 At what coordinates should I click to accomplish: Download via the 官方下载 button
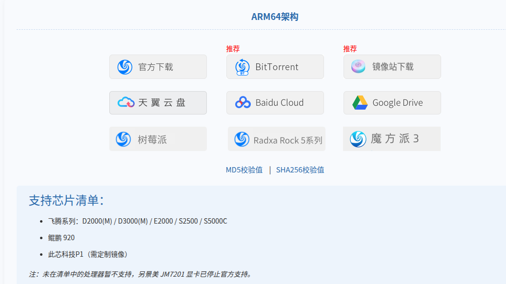[158, 67]
